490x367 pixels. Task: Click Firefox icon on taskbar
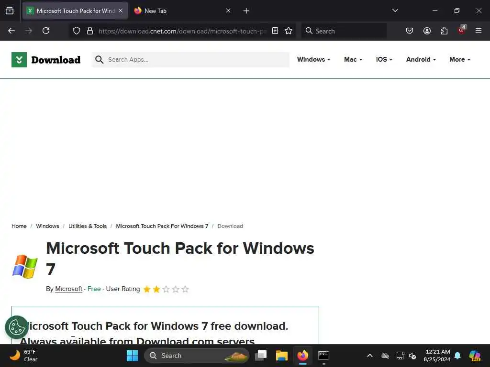[302, 356]
